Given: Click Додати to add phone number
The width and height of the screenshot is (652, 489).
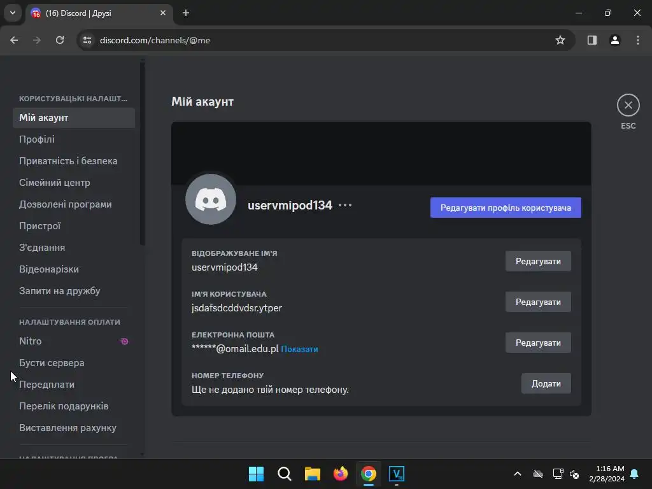Looking at the screenshot, I should 546,383.
